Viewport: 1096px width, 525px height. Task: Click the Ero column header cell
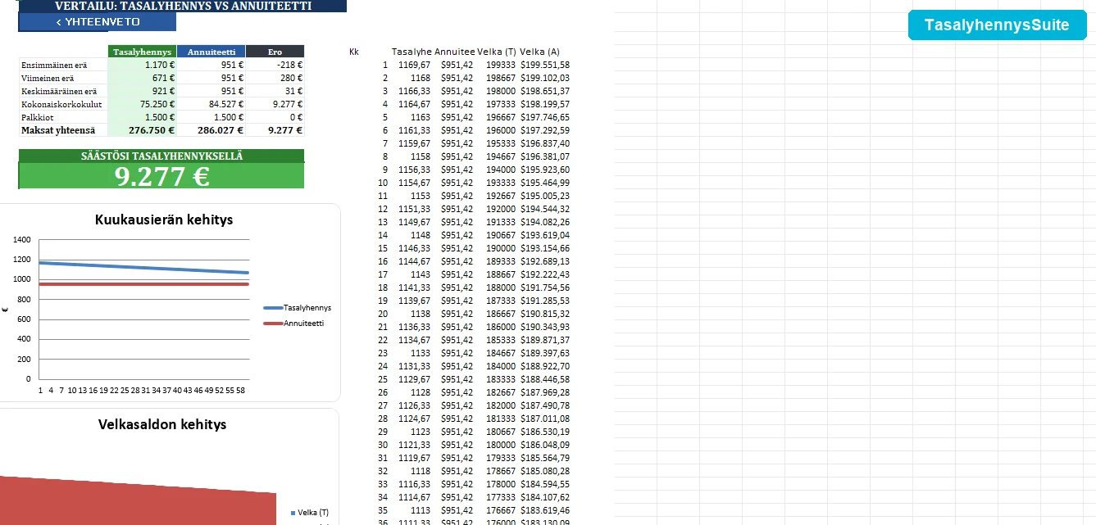coord(275,52)
